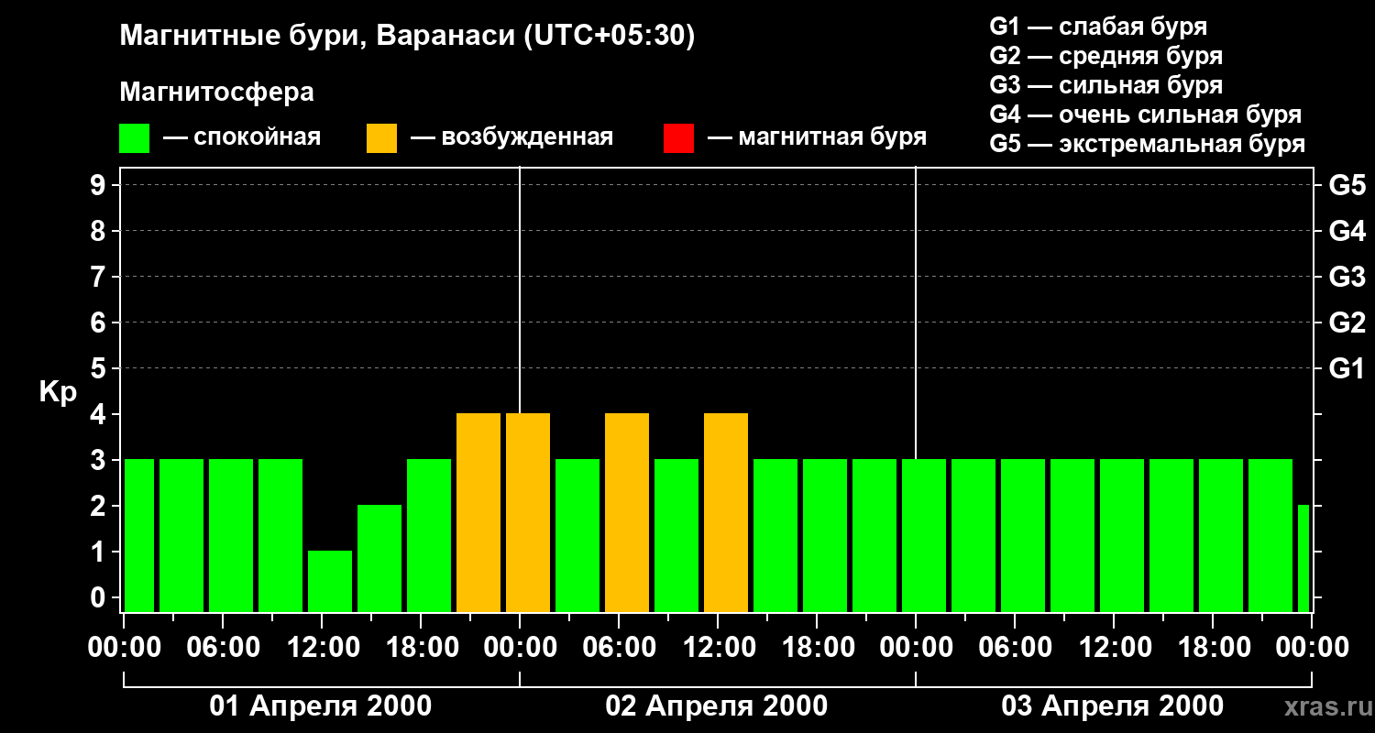This screenshot has width=1375, height=733.
Task: Click the '18:00' label under April 3
Action: (1215, 648)
